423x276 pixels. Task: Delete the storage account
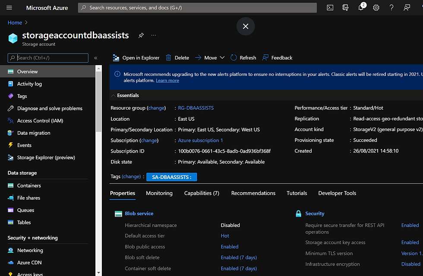pyautogui.click(x=177, y=58)
